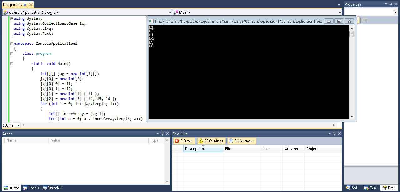Toggle the 0 Messages filter
Image resolution: width=400 pixels, height=192 pixels.
click(x=241, y=141)
